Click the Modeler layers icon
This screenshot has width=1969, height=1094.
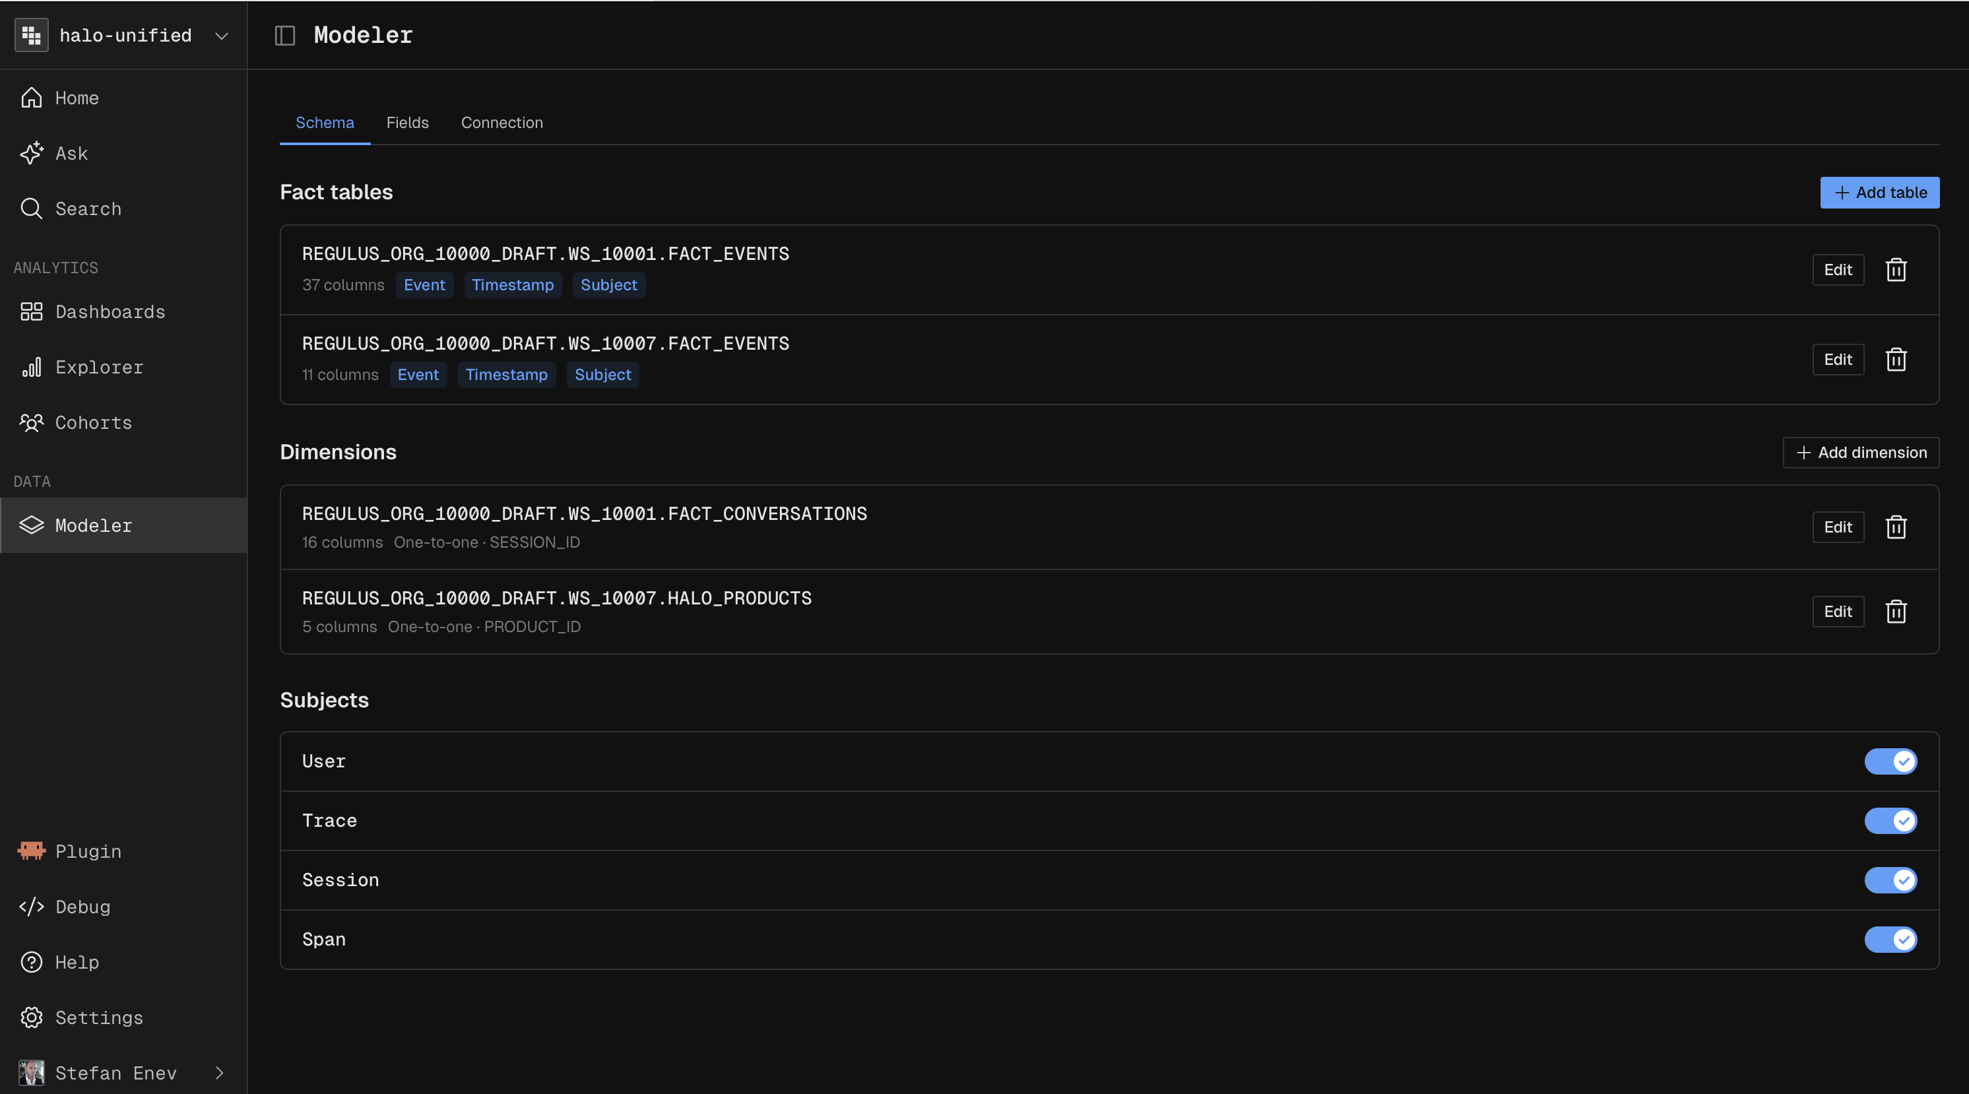click(x=31, y=525)
